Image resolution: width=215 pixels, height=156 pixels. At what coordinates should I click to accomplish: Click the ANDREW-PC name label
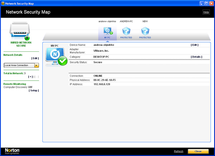click(x=126, y=21)
